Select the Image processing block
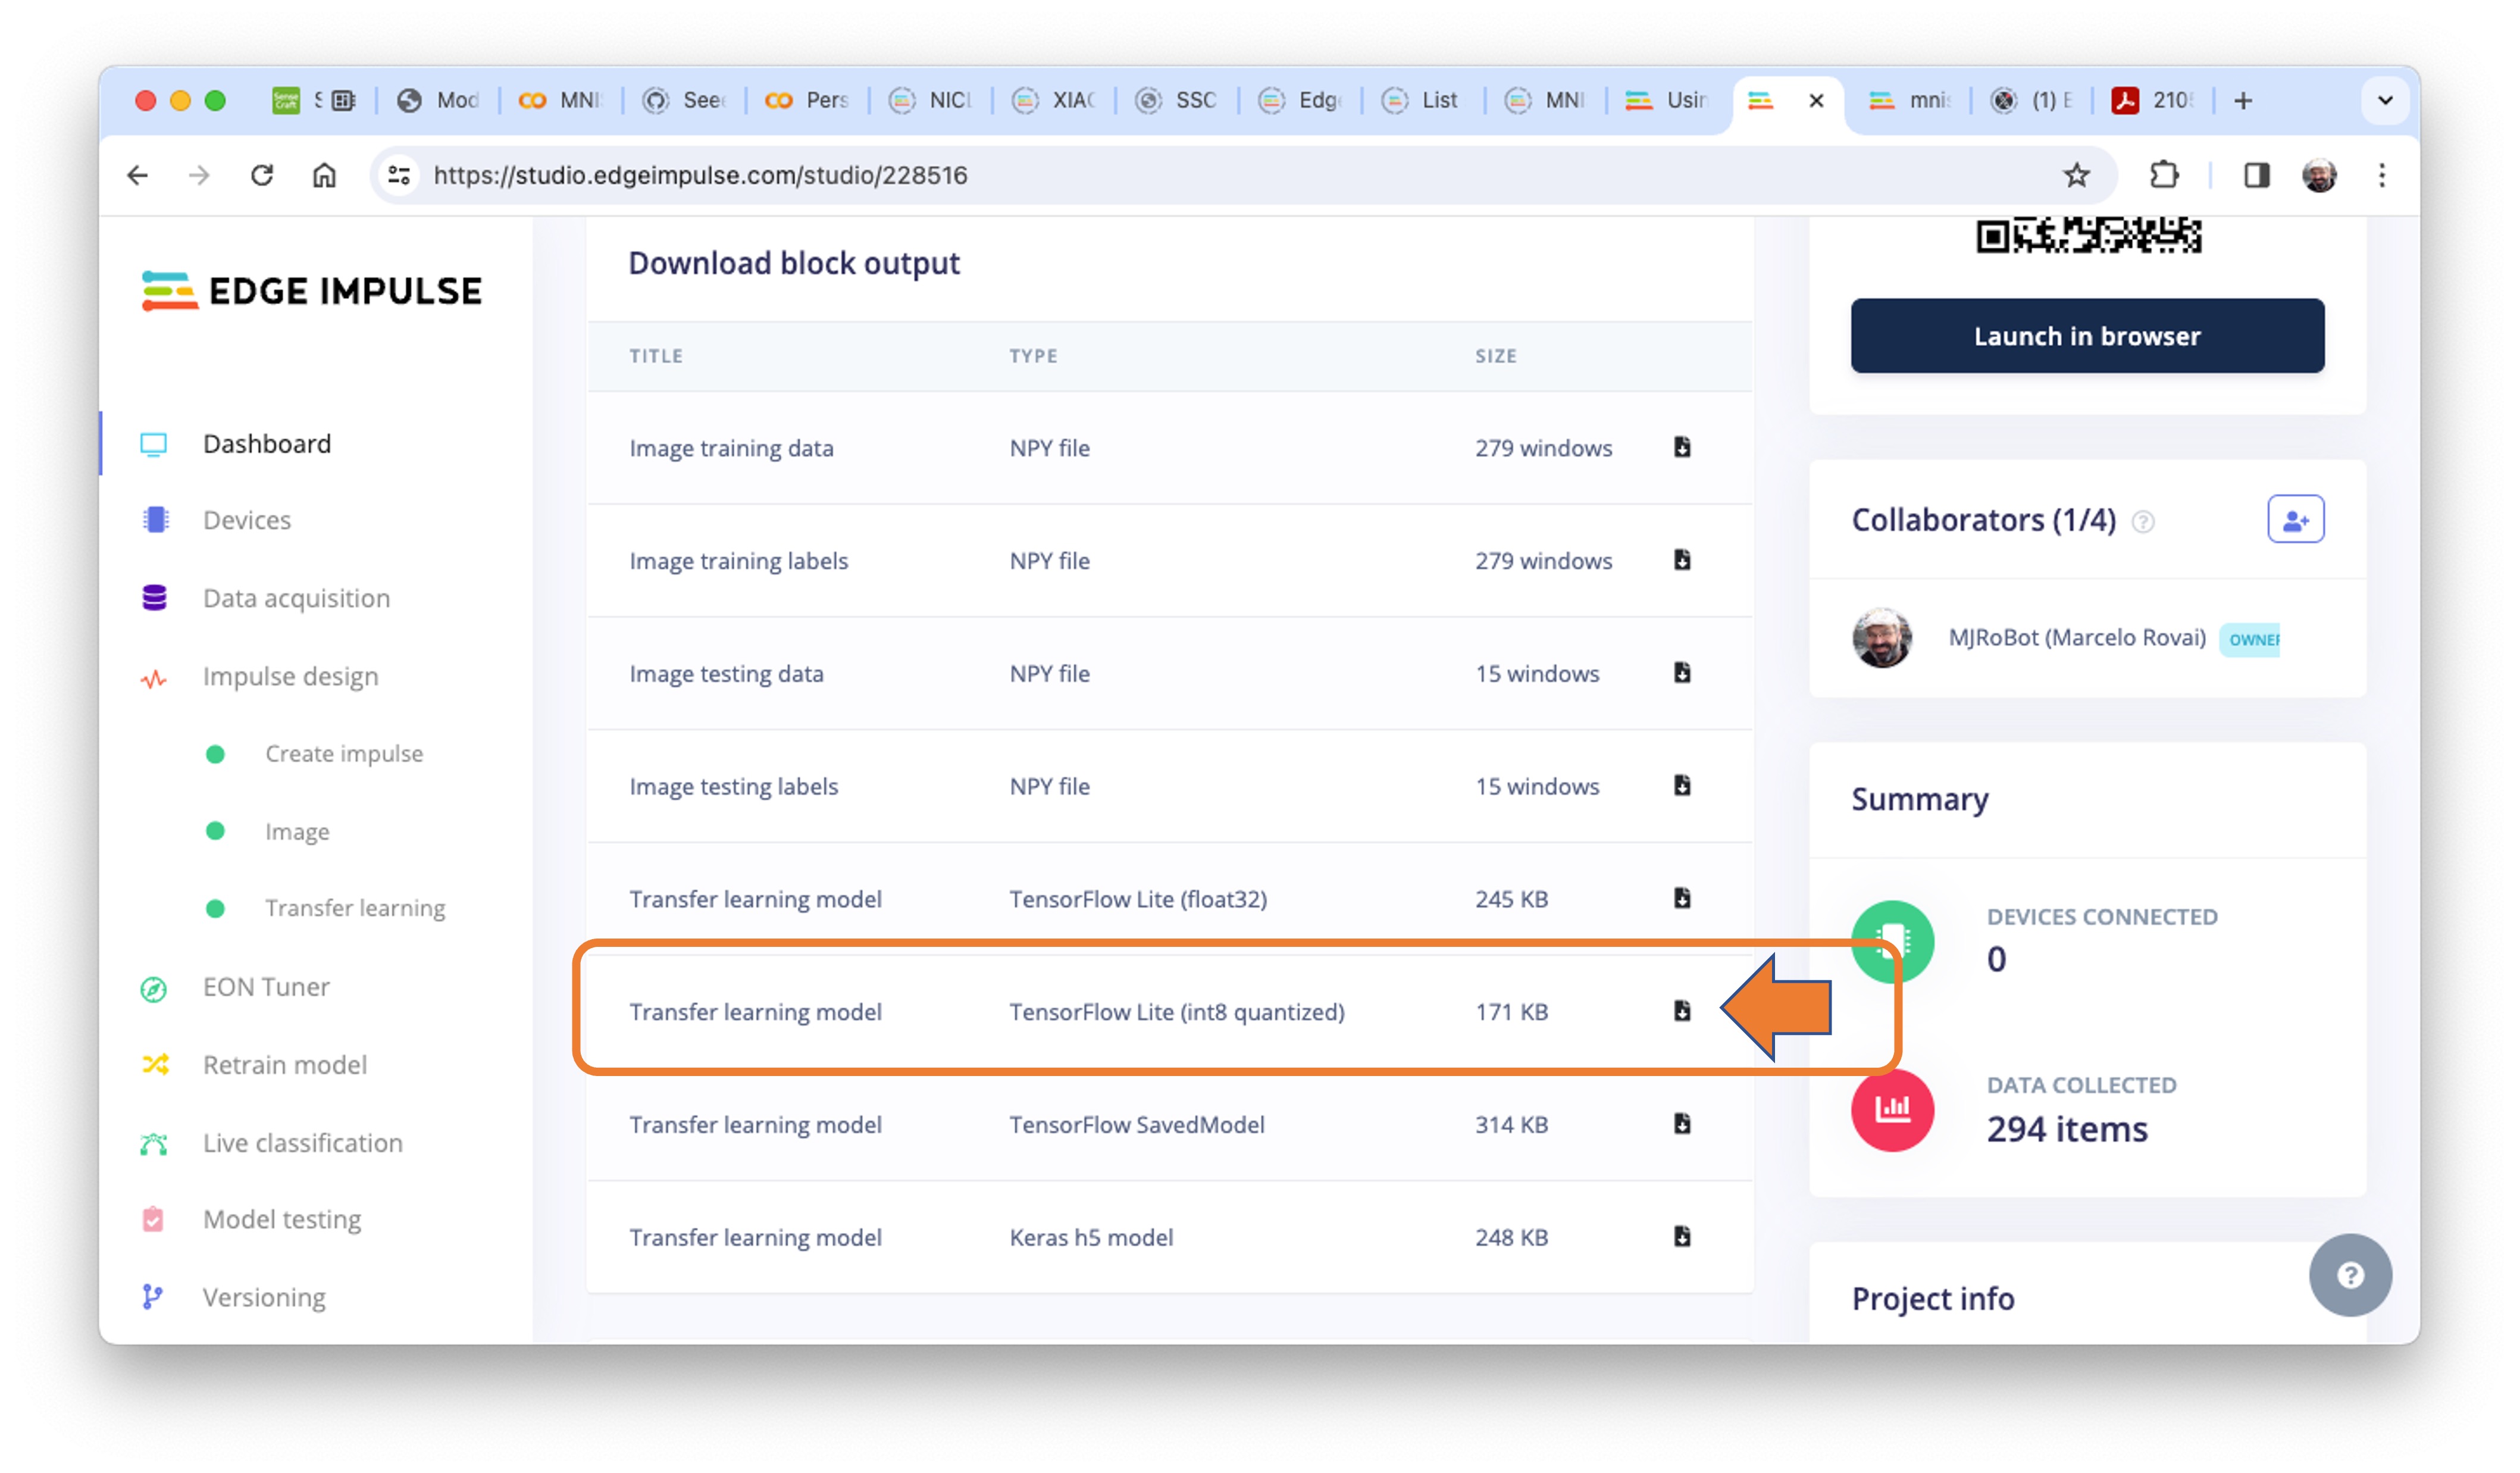 297,831
